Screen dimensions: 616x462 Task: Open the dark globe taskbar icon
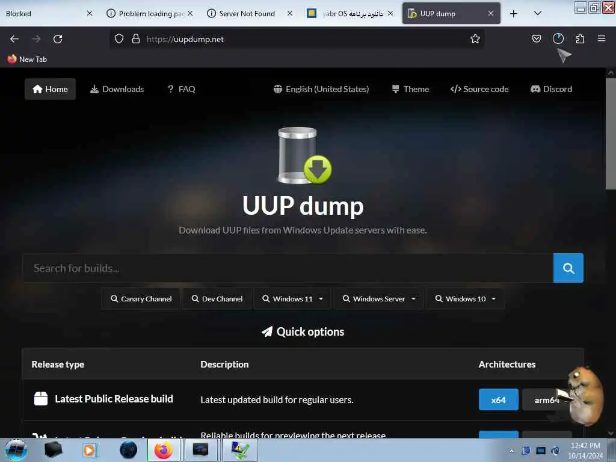[x=129, y=450]
